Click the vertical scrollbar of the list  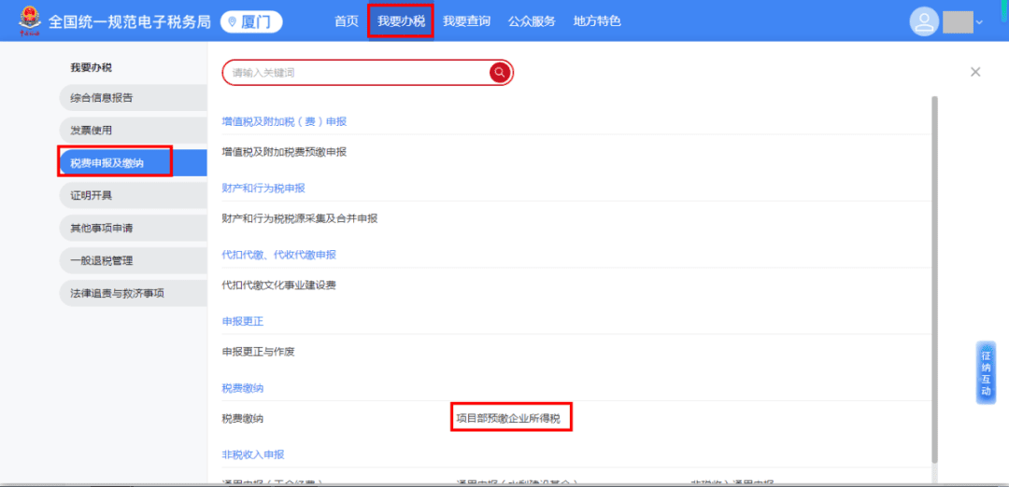click(x=934, y=280)
